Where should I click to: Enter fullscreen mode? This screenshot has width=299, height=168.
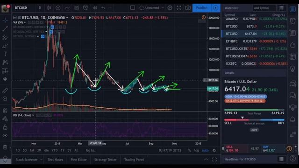coord(179,8)
